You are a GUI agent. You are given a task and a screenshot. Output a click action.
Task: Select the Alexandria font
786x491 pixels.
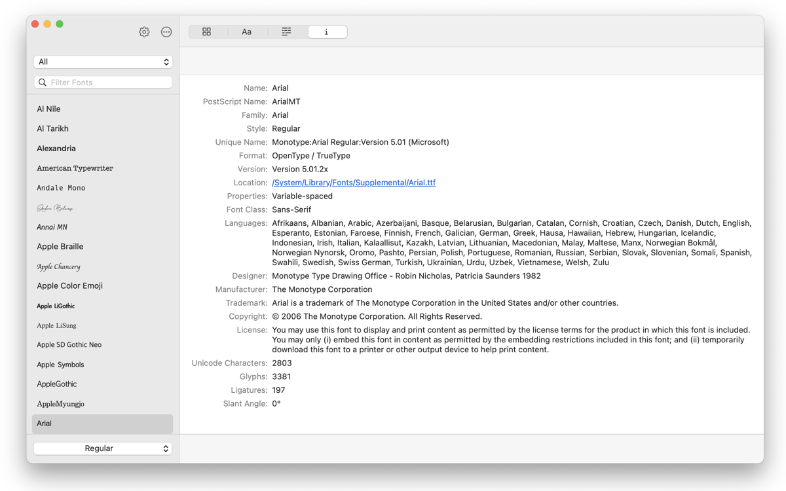(x=56, y=149)
